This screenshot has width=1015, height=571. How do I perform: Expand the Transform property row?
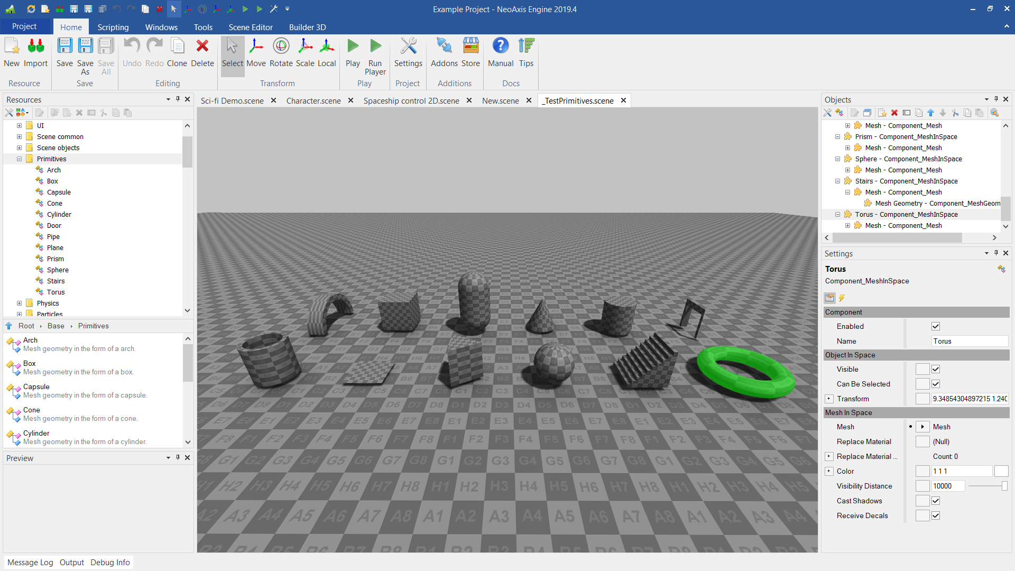pyautogui.click(x=829, y=399)
